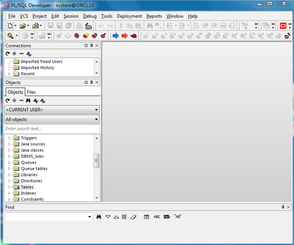Image resolution: width=294 pixels, height=245 pixels.
Task: Open the Tools menu
Action: [107, 16]
